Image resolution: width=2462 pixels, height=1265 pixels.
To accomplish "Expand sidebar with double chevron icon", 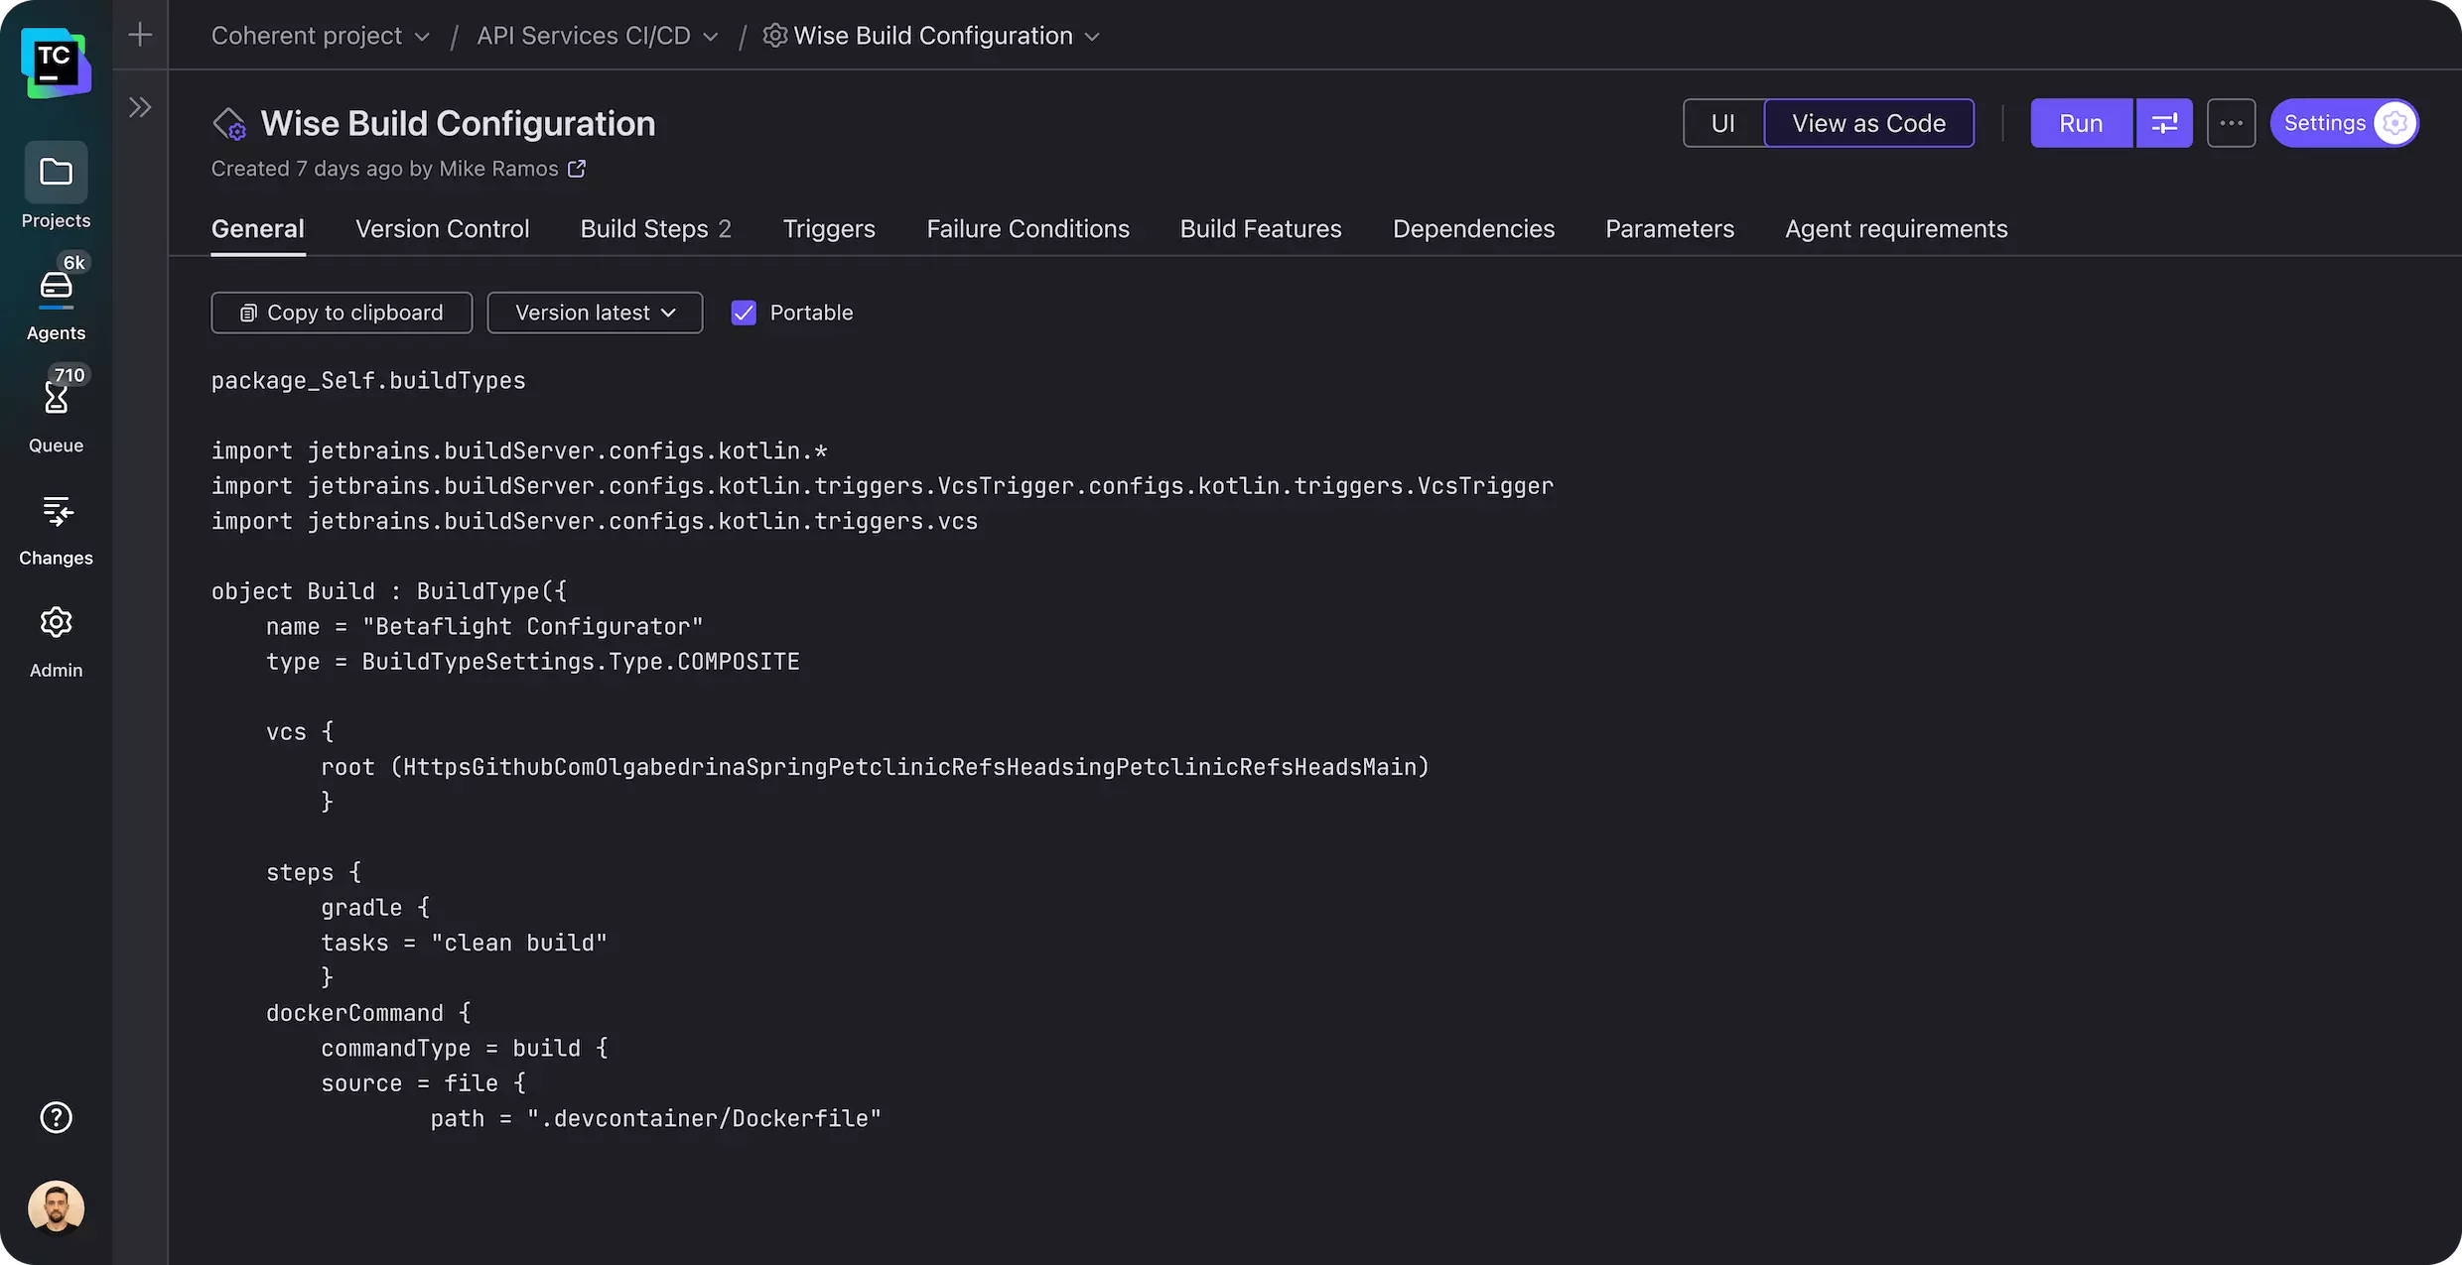I will pyautogui.click(x=140, y=107).
